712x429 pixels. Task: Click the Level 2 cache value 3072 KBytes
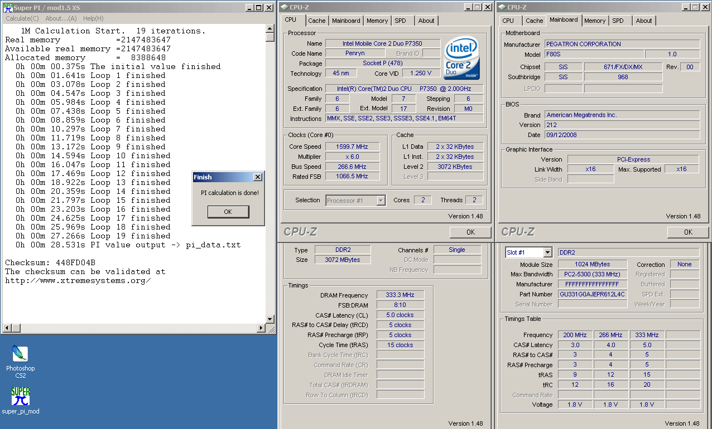click(x=455, y=167)
